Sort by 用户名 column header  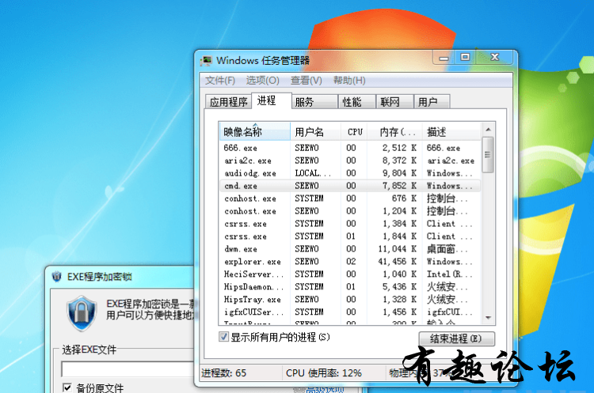click(x=315, y=132)
